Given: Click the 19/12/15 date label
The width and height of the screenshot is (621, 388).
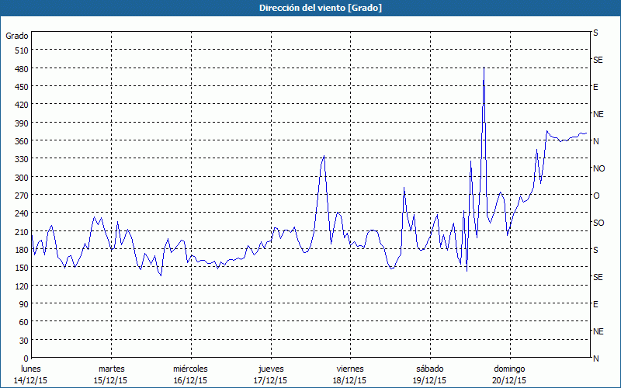Looking at the screenshot, I should point(429,380).
